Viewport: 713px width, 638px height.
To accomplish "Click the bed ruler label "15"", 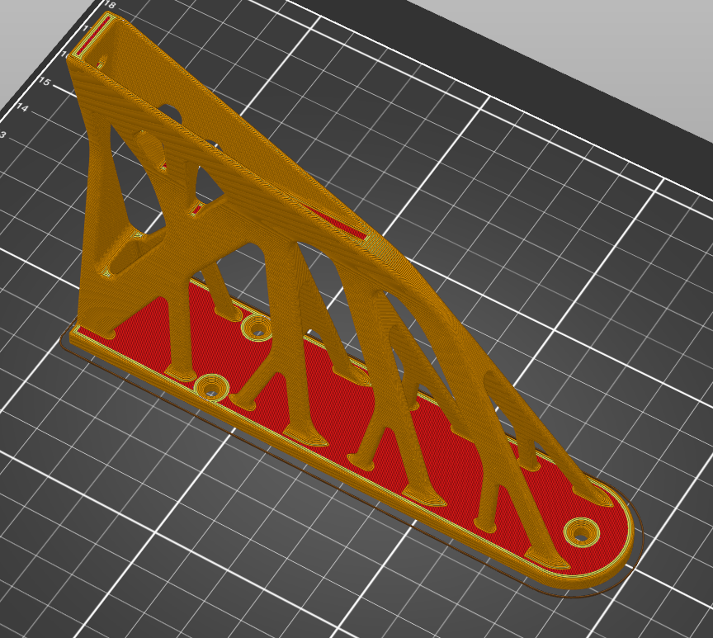I will (x=44, y=82).
